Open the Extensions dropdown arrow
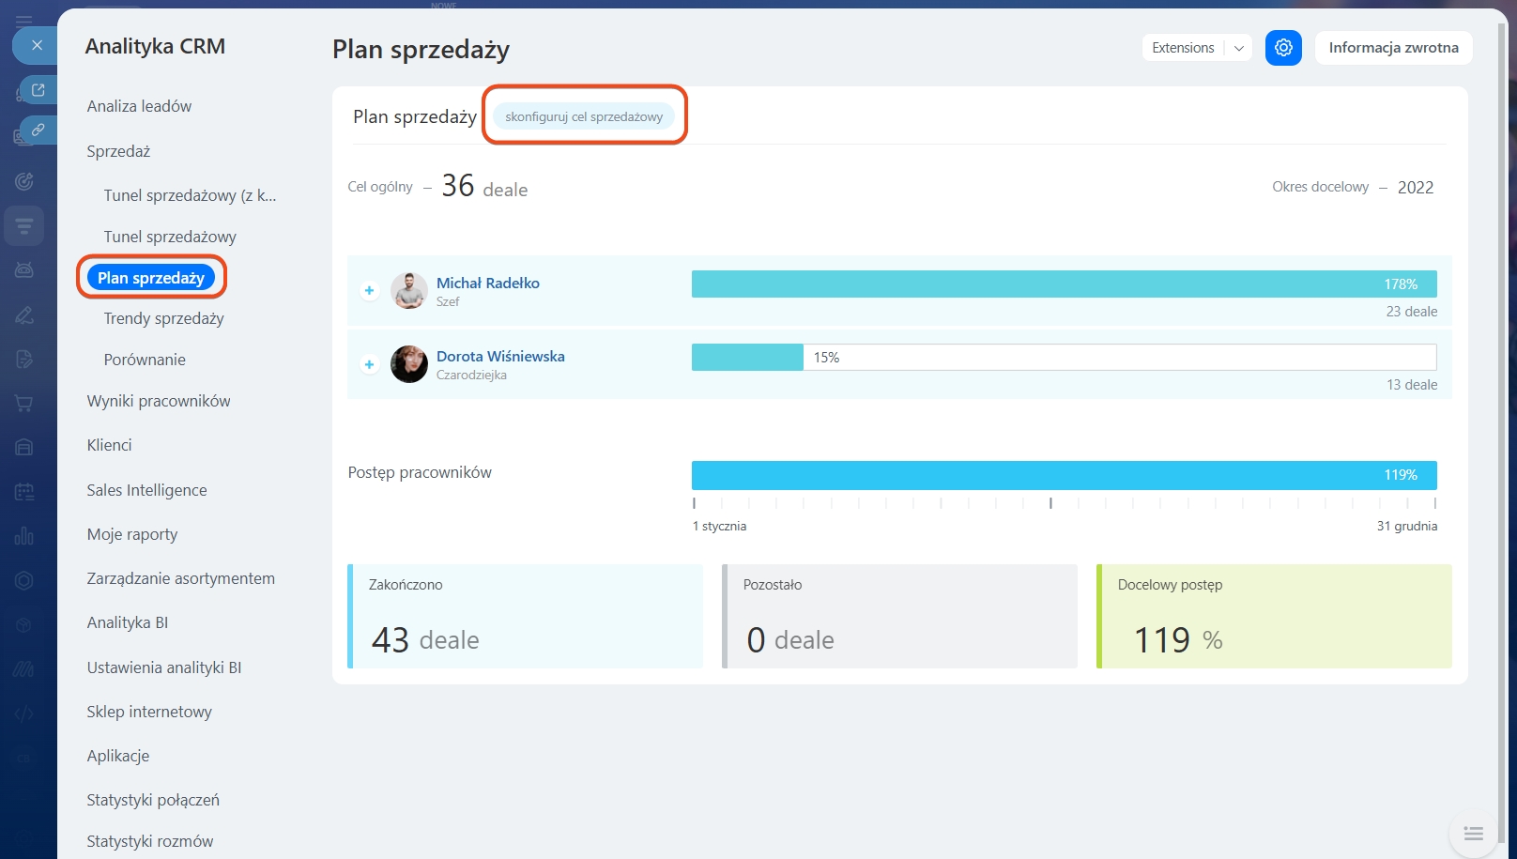This screenshot has height=859, width=1517. [1239, 48]
